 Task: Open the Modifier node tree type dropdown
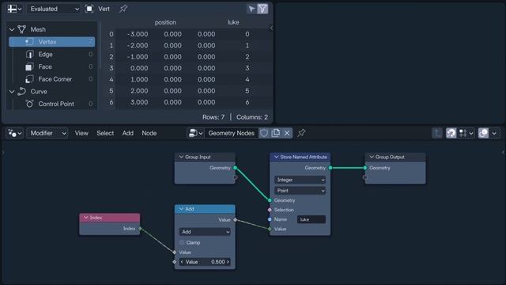click(47, 133)
